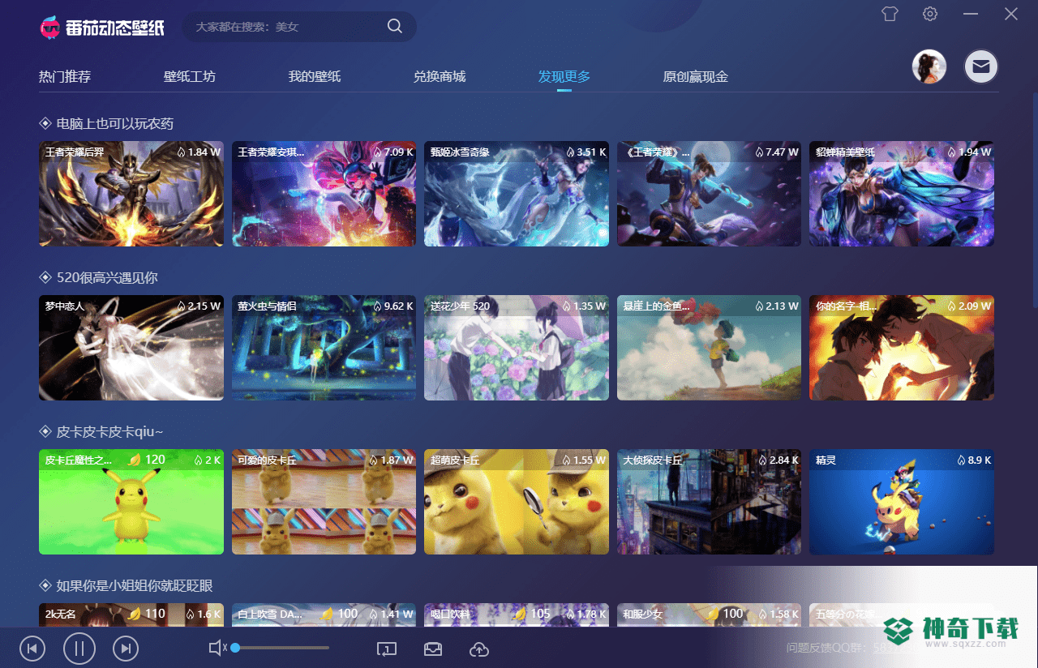The height and width of the screenshot is (668, 1038).
Task: Open the 我的壁纸 tab
Action: [315, 77]
